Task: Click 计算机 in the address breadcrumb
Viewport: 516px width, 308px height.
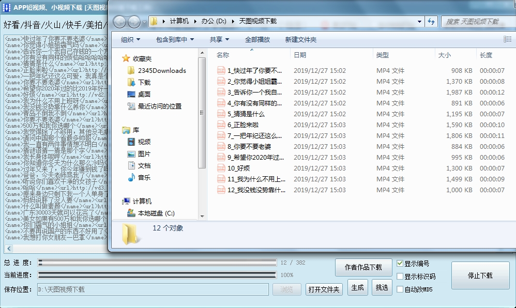Action: (179, 21)
